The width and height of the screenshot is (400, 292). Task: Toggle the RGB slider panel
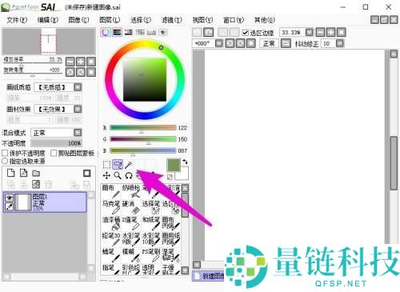(117, 32)
